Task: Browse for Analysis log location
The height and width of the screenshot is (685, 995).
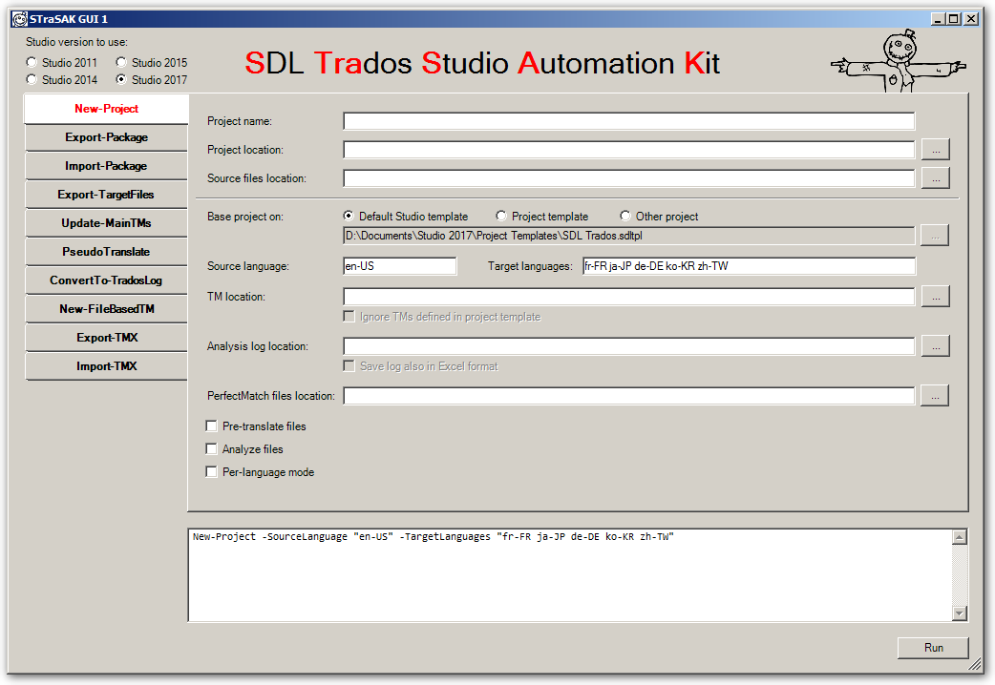Action: [936, 345]
